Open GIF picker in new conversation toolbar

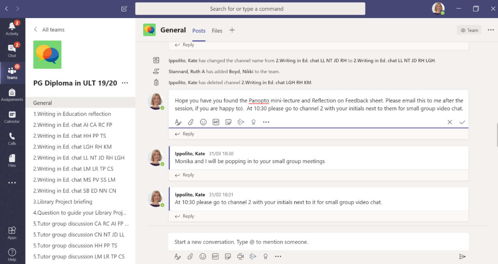pyautogui.click(x=215, y=256)
